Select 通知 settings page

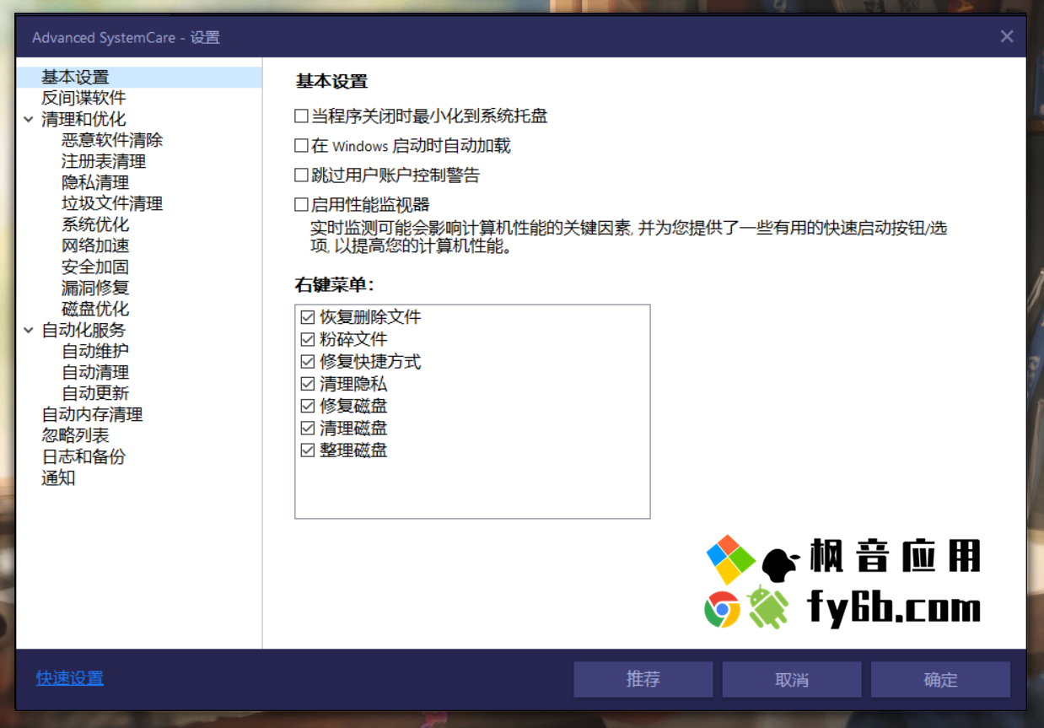pyautogui.click(x=58, y=478)
